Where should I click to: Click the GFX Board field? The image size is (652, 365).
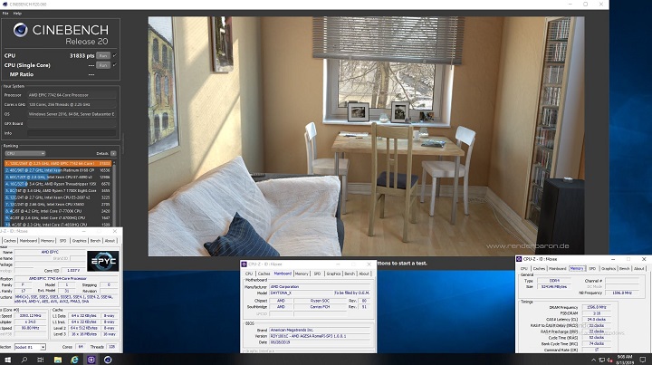tap(72, 123)
